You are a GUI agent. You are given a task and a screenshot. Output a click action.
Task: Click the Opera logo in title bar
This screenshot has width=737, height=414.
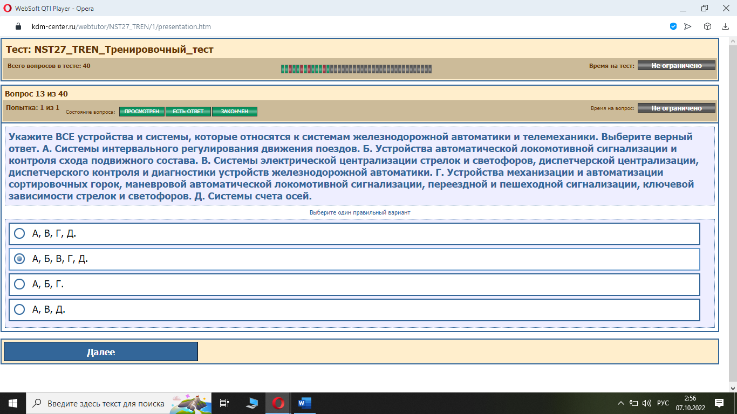(x=6, y=8)
